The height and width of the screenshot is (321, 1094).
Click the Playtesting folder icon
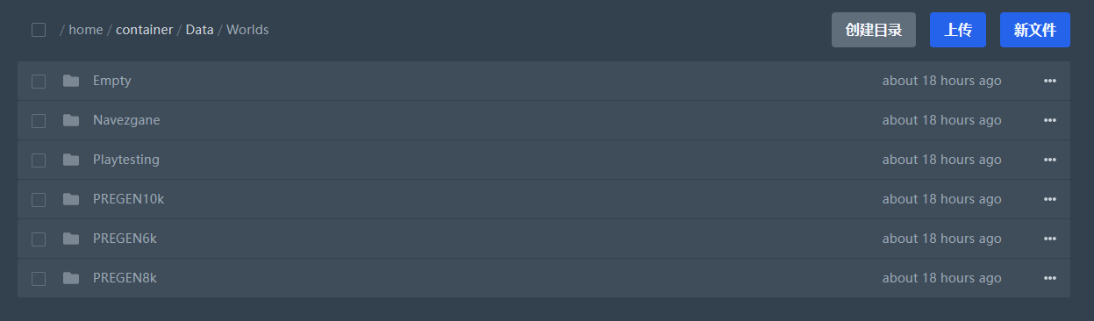coord(71,160)
